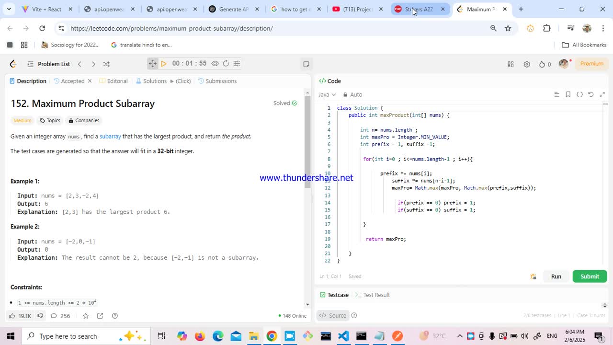Screen dimensions: 613x345
Task: Start the timer play button
Action: click(163, 63)
